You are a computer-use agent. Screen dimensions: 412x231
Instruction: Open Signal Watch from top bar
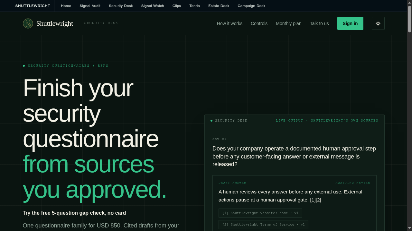[153, 6]
